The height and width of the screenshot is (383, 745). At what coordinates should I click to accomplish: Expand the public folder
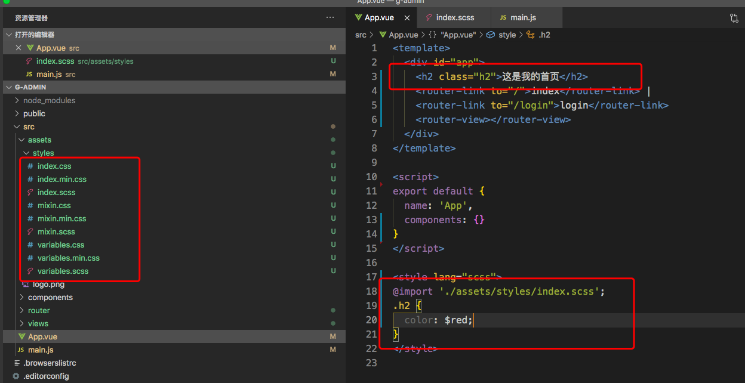pyautogui.click(x=17, y=113)
